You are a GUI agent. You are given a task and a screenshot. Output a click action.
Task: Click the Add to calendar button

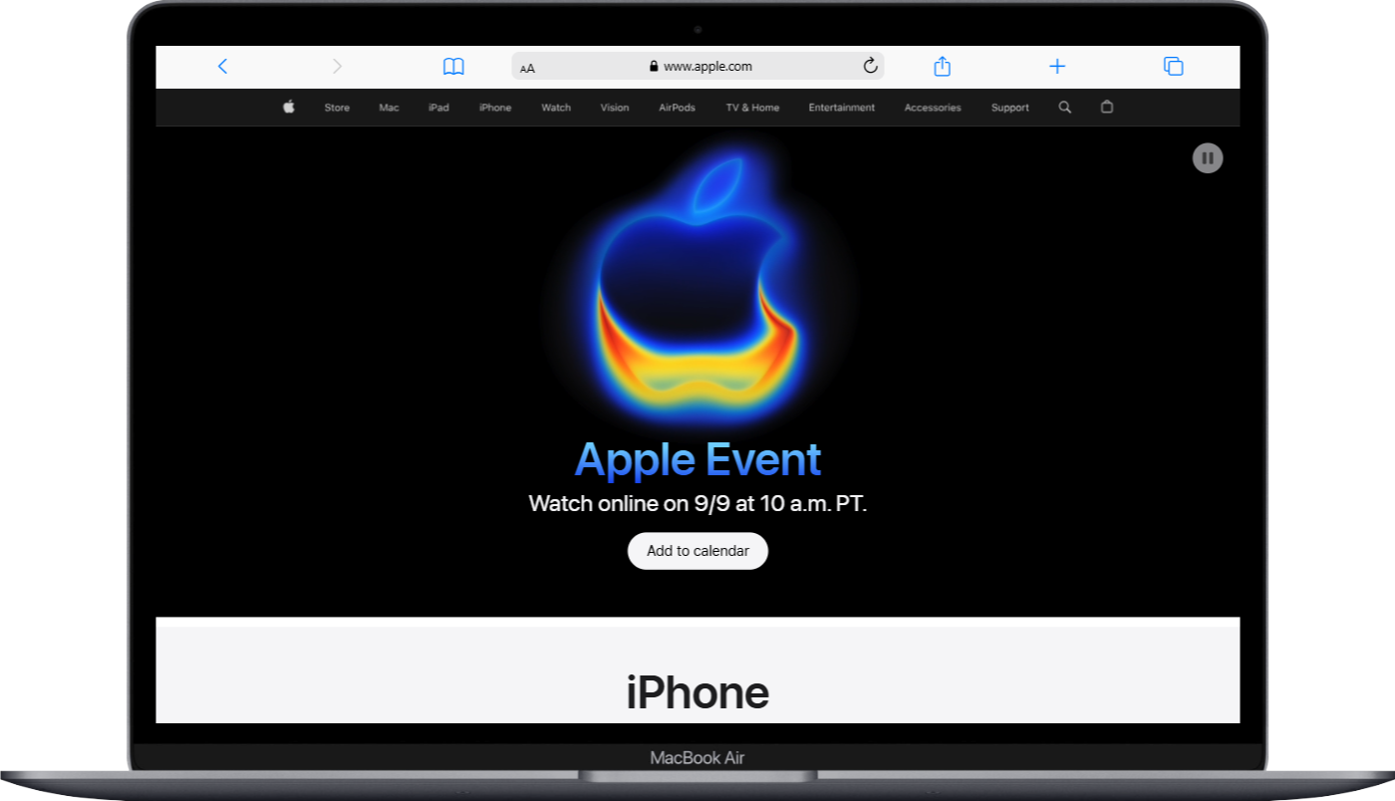pos(697,551)
